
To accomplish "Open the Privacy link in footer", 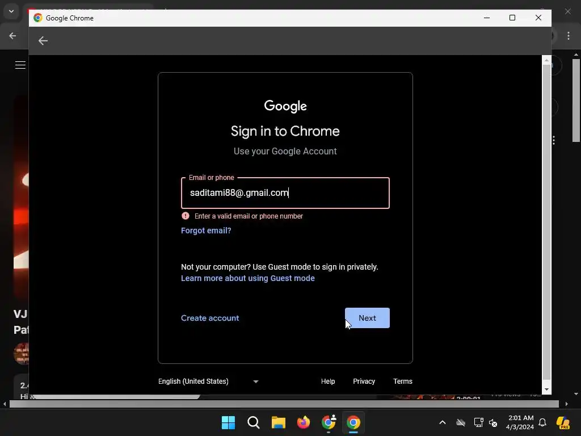I will pos(364,381).
